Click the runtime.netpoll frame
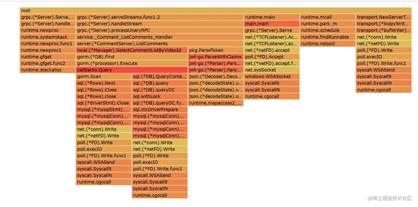Screen dimensions: 418x207 point(328,44)
